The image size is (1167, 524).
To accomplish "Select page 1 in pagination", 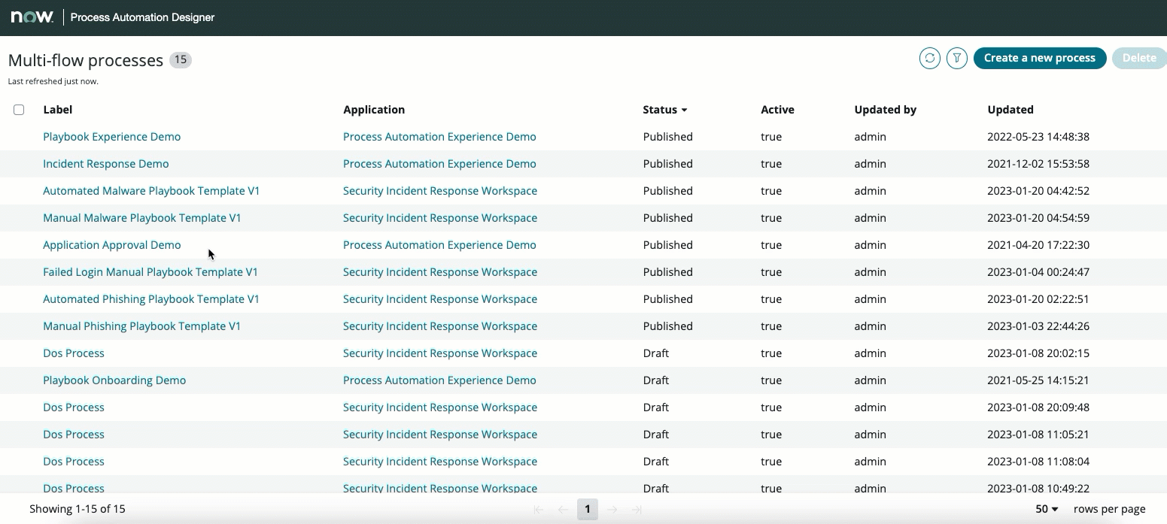I will pyautogui.click(x=588, y=510).
